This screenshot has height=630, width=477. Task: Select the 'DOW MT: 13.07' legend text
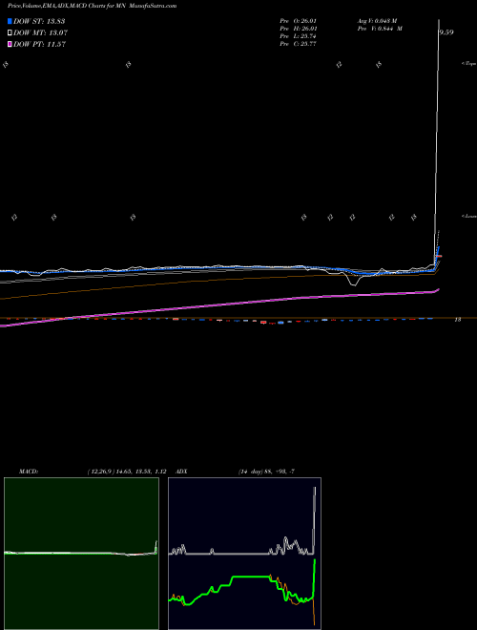40,33
